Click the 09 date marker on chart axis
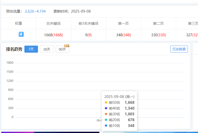 coord(99,120)
